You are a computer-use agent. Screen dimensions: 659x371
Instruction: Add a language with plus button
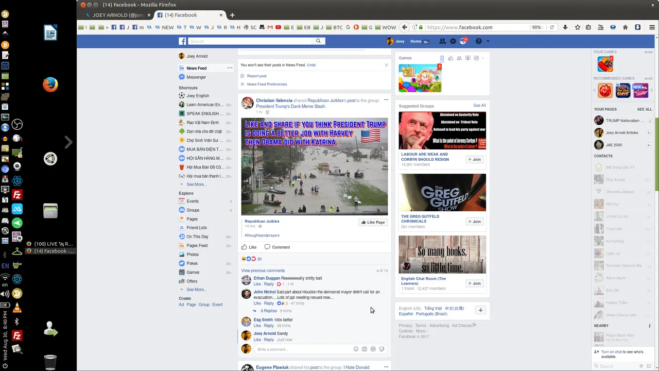(480, 310)
